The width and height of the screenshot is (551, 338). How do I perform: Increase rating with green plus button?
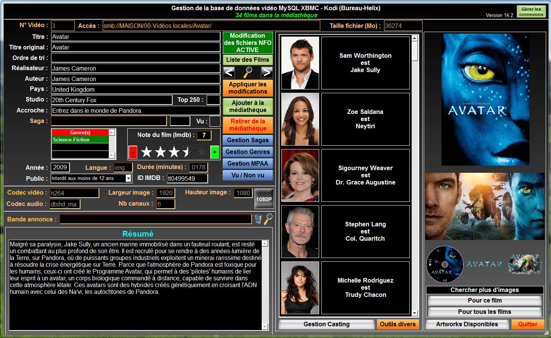tap(215, 152)
